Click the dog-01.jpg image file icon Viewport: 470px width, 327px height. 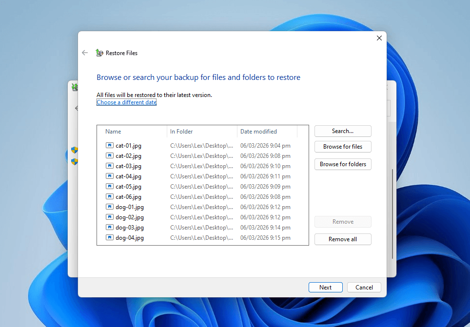pos(110,207)
